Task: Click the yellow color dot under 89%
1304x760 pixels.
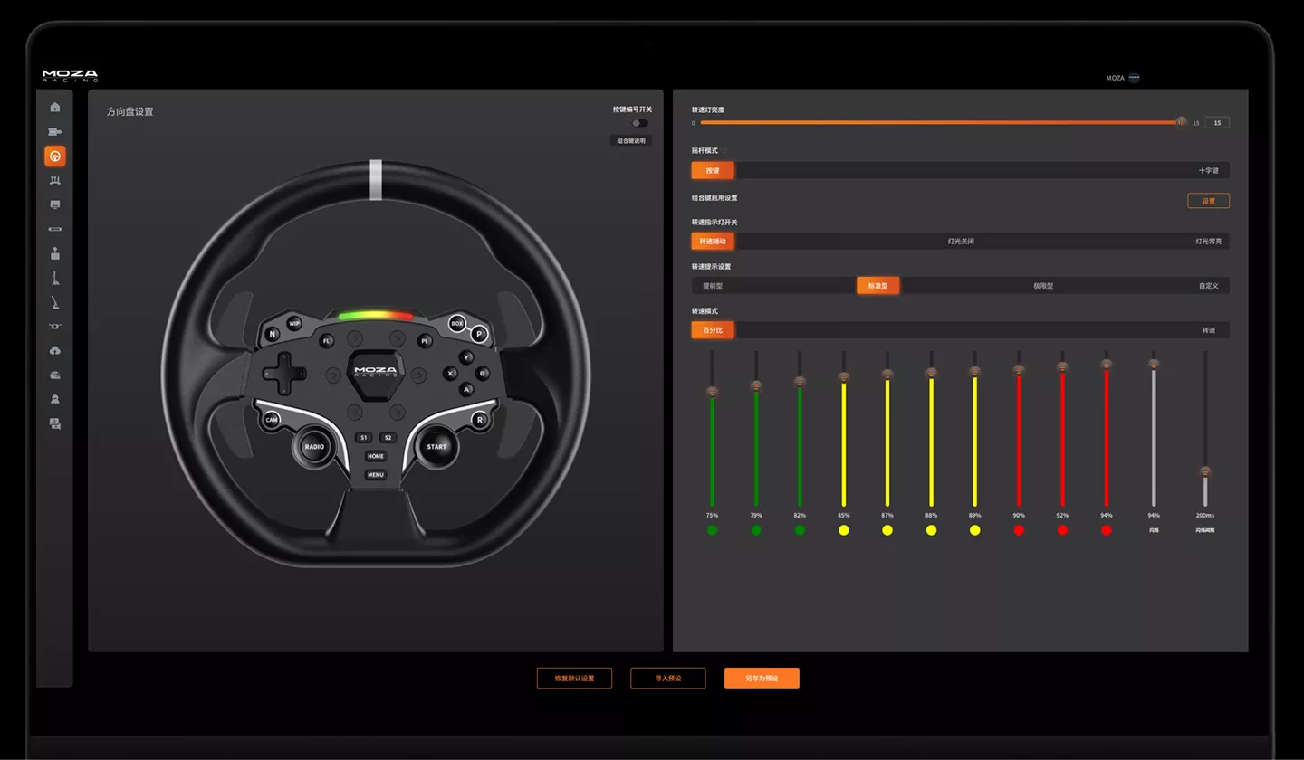Action: click(x=974, y=530)
